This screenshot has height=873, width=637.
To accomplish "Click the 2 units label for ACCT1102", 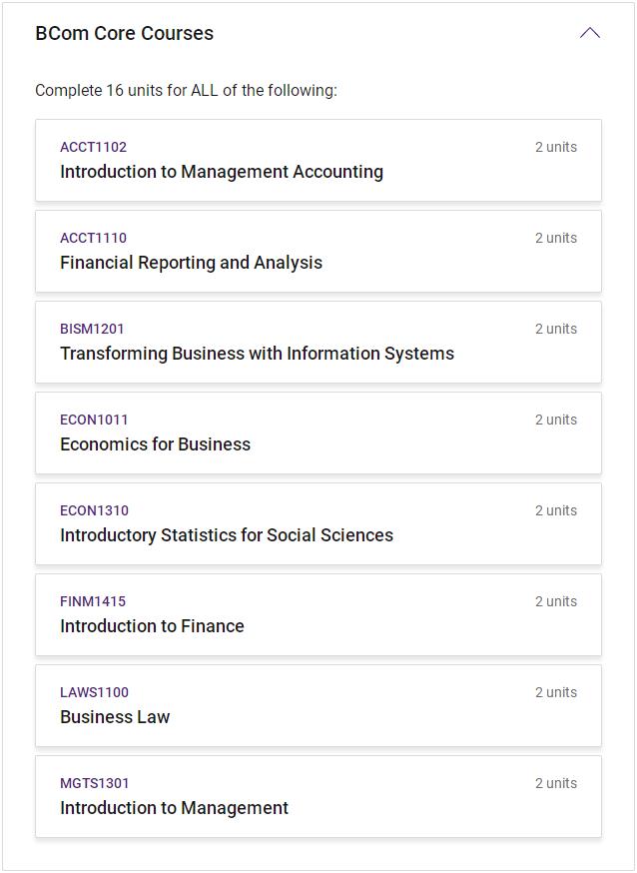I will [x=555, y=147].
